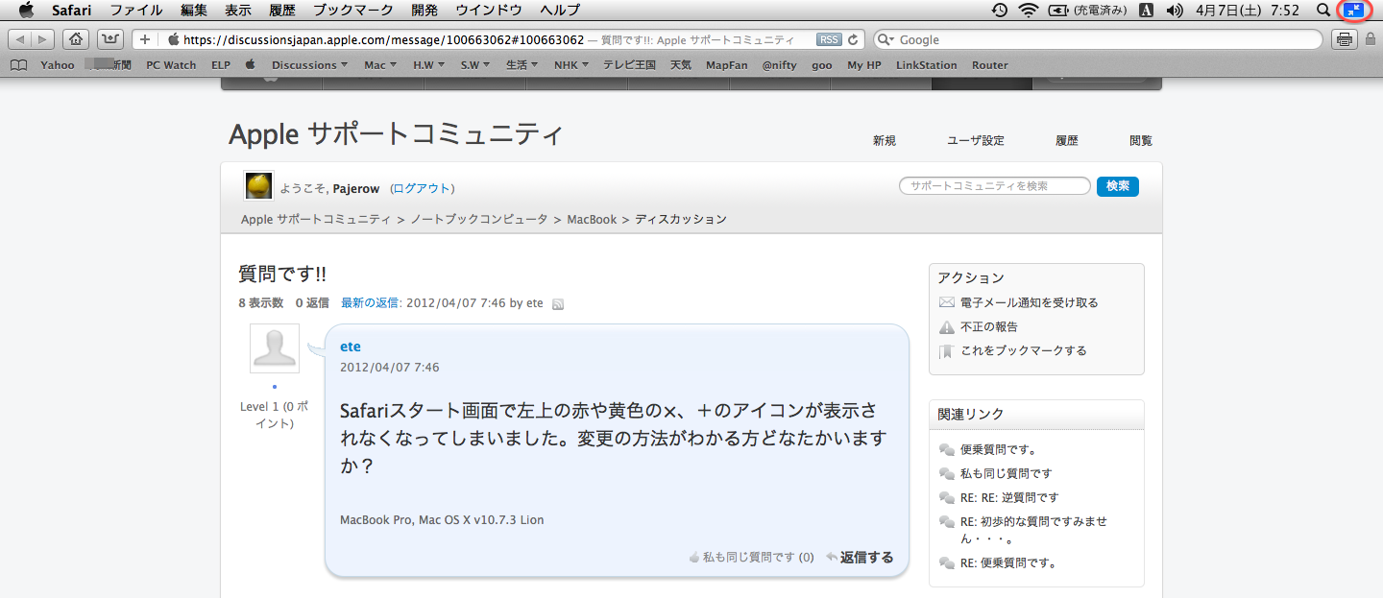The width and height of the screenshot is (1383, 598).
Task: Open related link 初歩的な質問ですみません
Action: click(1033, 530)
